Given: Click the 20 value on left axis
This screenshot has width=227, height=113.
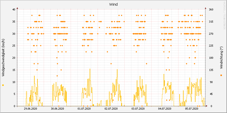Looking at the screenshot, I should coord(14,58).
